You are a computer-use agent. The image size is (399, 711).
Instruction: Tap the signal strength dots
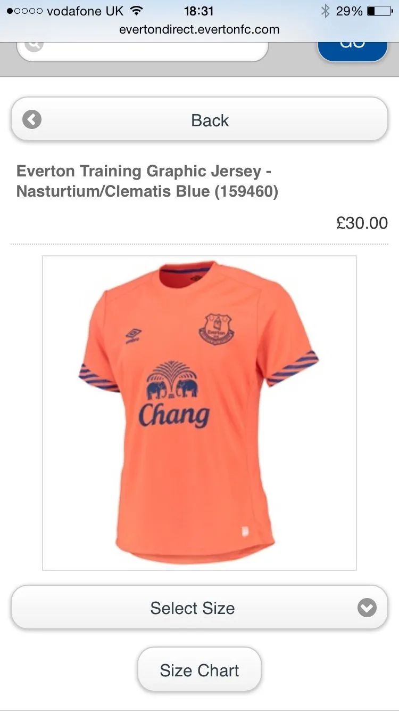click(25, 11)
